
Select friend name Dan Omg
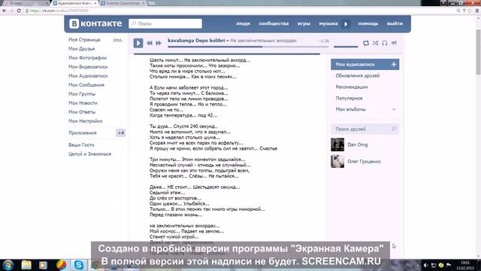point(358,145)
